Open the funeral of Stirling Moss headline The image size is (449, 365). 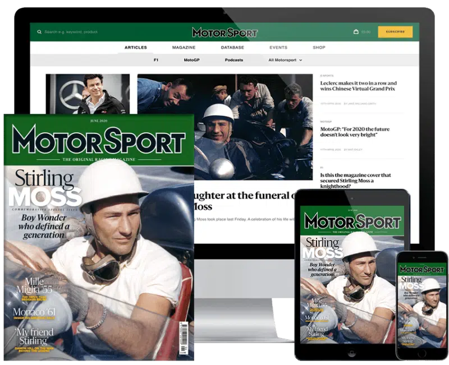245,201
